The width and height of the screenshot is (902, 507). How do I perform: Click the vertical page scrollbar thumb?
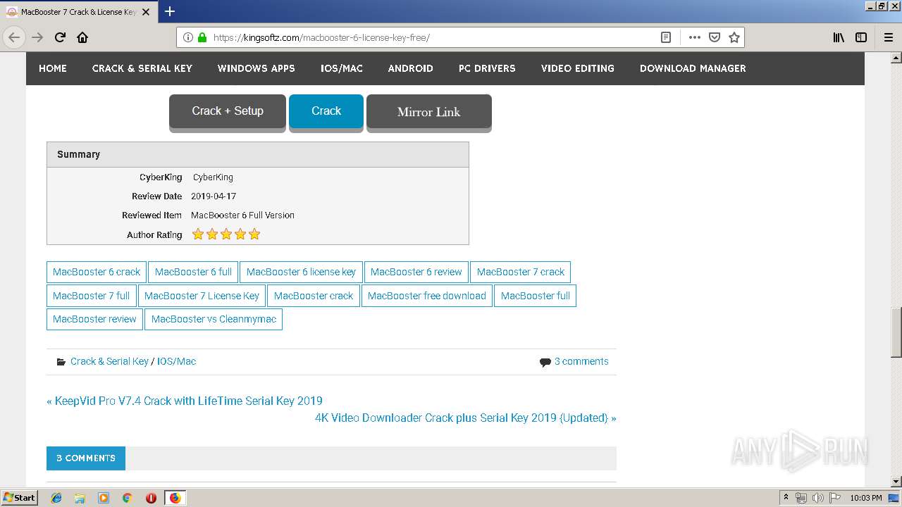point(896,333)
